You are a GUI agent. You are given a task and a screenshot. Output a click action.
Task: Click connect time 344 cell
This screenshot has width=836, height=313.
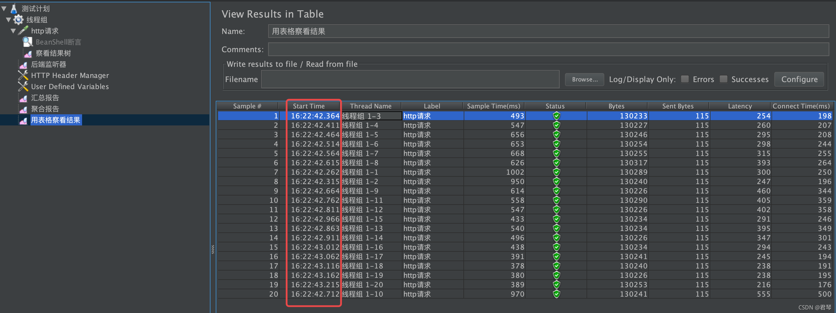pos(802,191)
